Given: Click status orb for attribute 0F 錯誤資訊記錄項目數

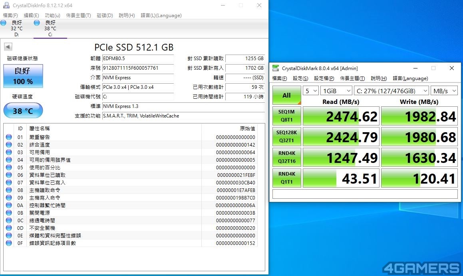Looking at the screenshot, I should tap(9, 243).
